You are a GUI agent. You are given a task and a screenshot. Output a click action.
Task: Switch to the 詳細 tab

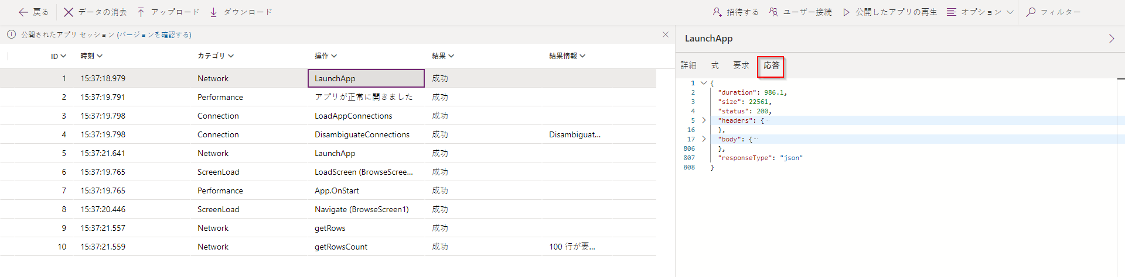[688, 65]
